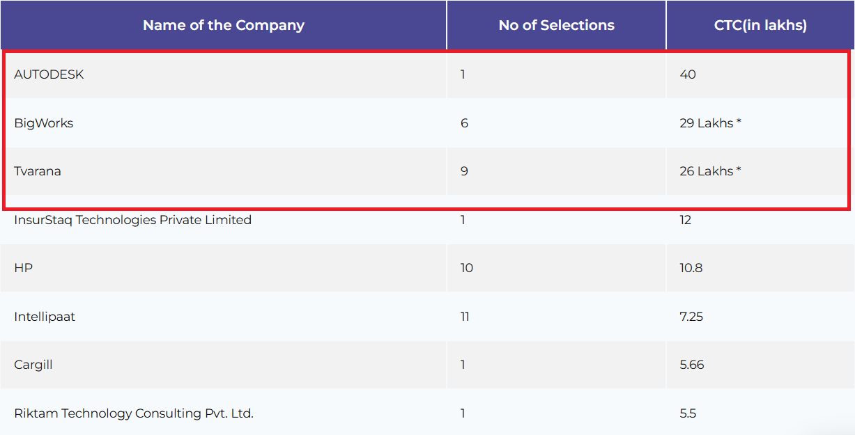Click the selections count 11 for Intellipaat
Screen dimensions: 855x435
click(465, 317)
